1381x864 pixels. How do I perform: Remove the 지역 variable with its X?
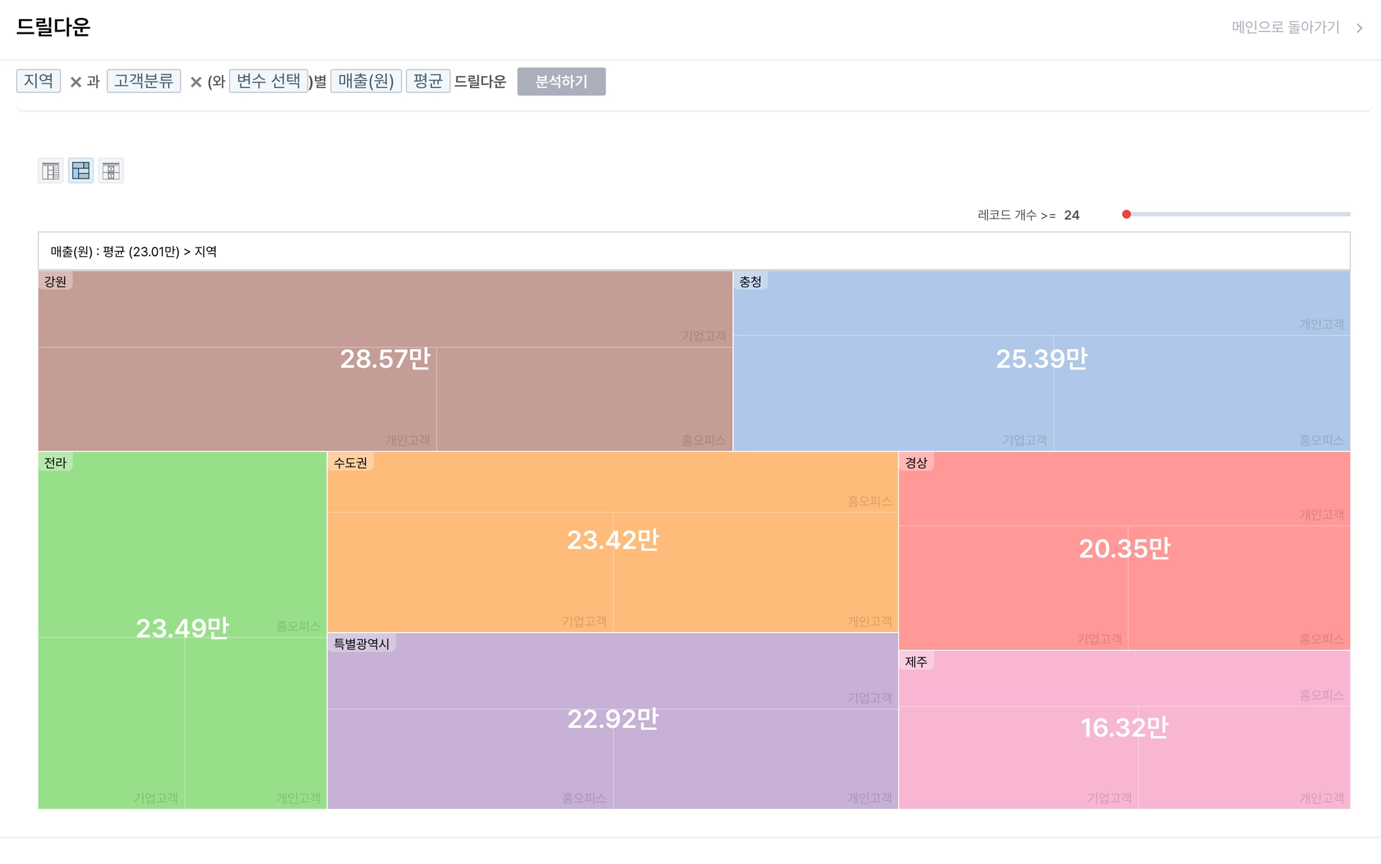76,82
